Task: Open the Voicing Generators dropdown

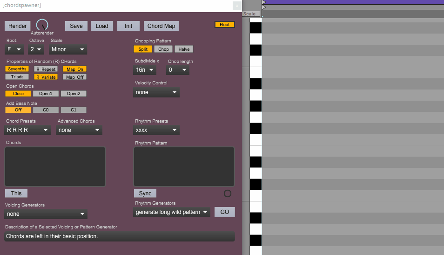Action: pos(46,214)
